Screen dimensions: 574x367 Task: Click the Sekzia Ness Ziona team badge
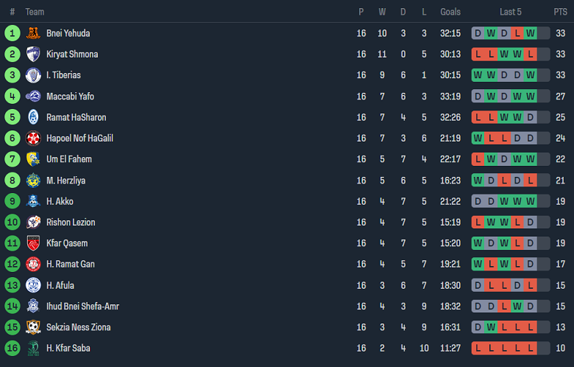tap(33, 327)
